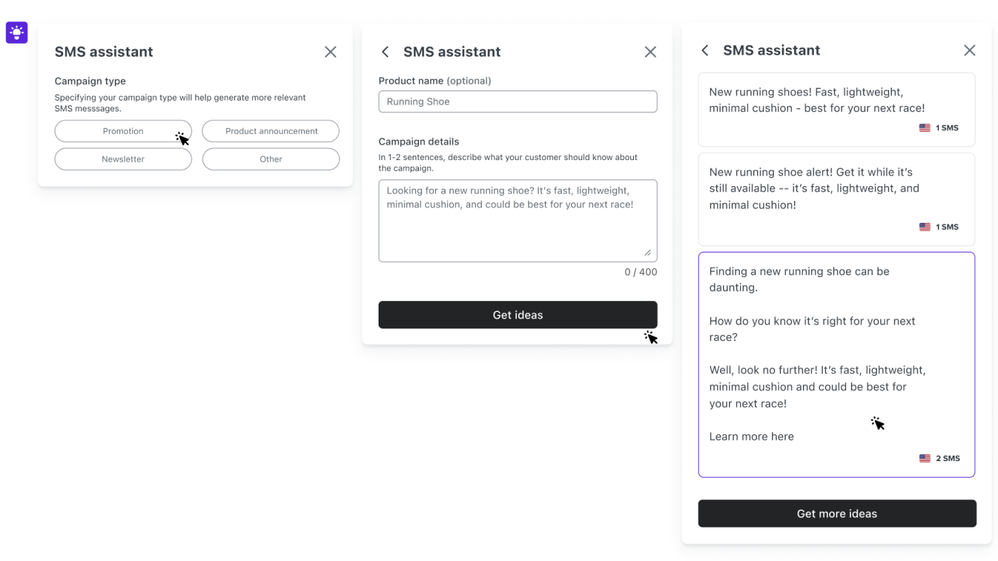The width and height of the screenshot is (998, 561).
Task: Click inside the Campaign details textarea
Action: (517, 220)
